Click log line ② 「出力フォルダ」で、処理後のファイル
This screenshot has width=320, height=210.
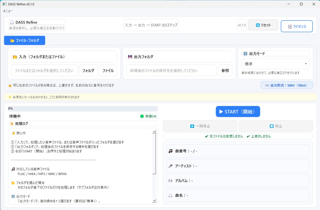[x=55, y=147]
